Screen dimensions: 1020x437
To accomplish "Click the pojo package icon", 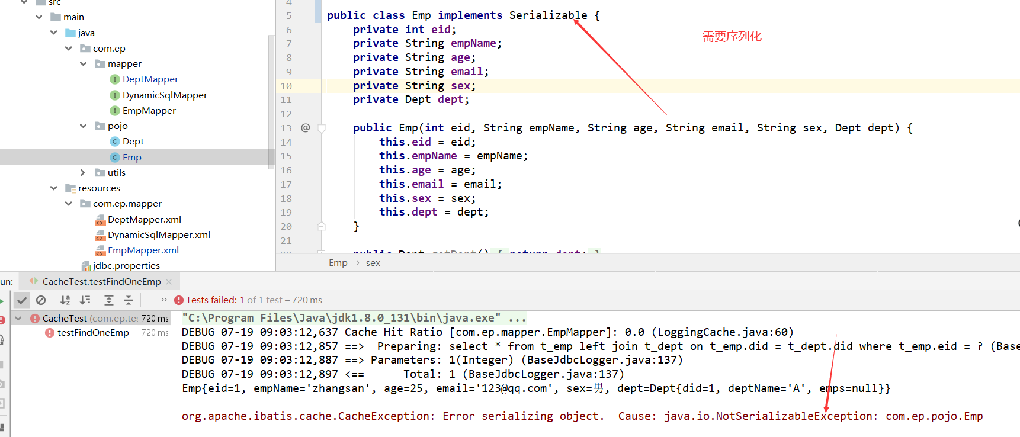I will [100, 126].
